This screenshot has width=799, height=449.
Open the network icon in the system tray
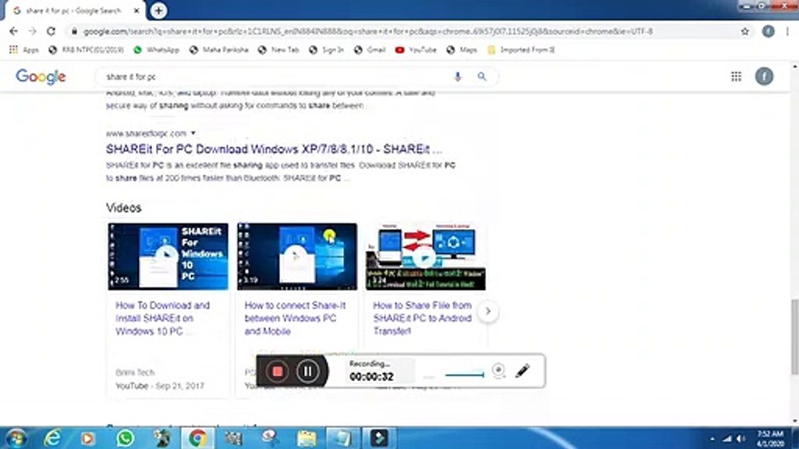728,438
